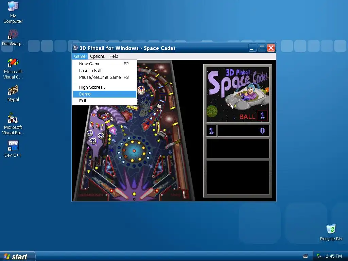Click the 3D Pinball window title bar
The height and width of the screenshot is (261, 348).
pos(160,48)
